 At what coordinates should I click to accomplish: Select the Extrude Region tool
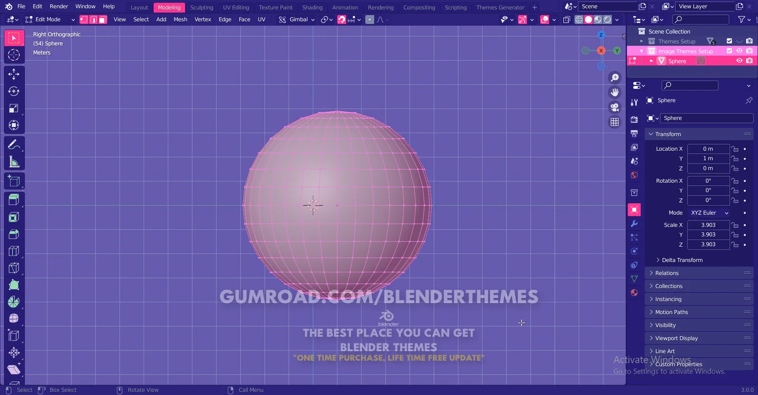click(14, 199)
